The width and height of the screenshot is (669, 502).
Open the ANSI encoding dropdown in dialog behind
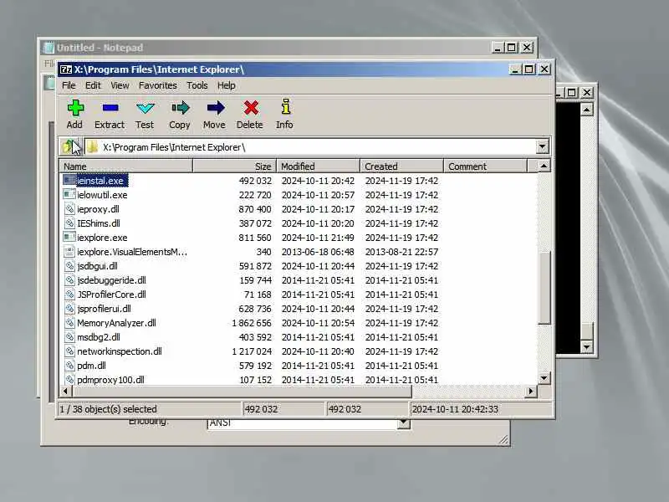click(x=403, y=424)
